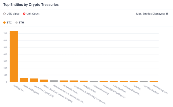173x107 pixels.
Task: Click the Metaplanet Inc. axis label
Action: [90, 89]
